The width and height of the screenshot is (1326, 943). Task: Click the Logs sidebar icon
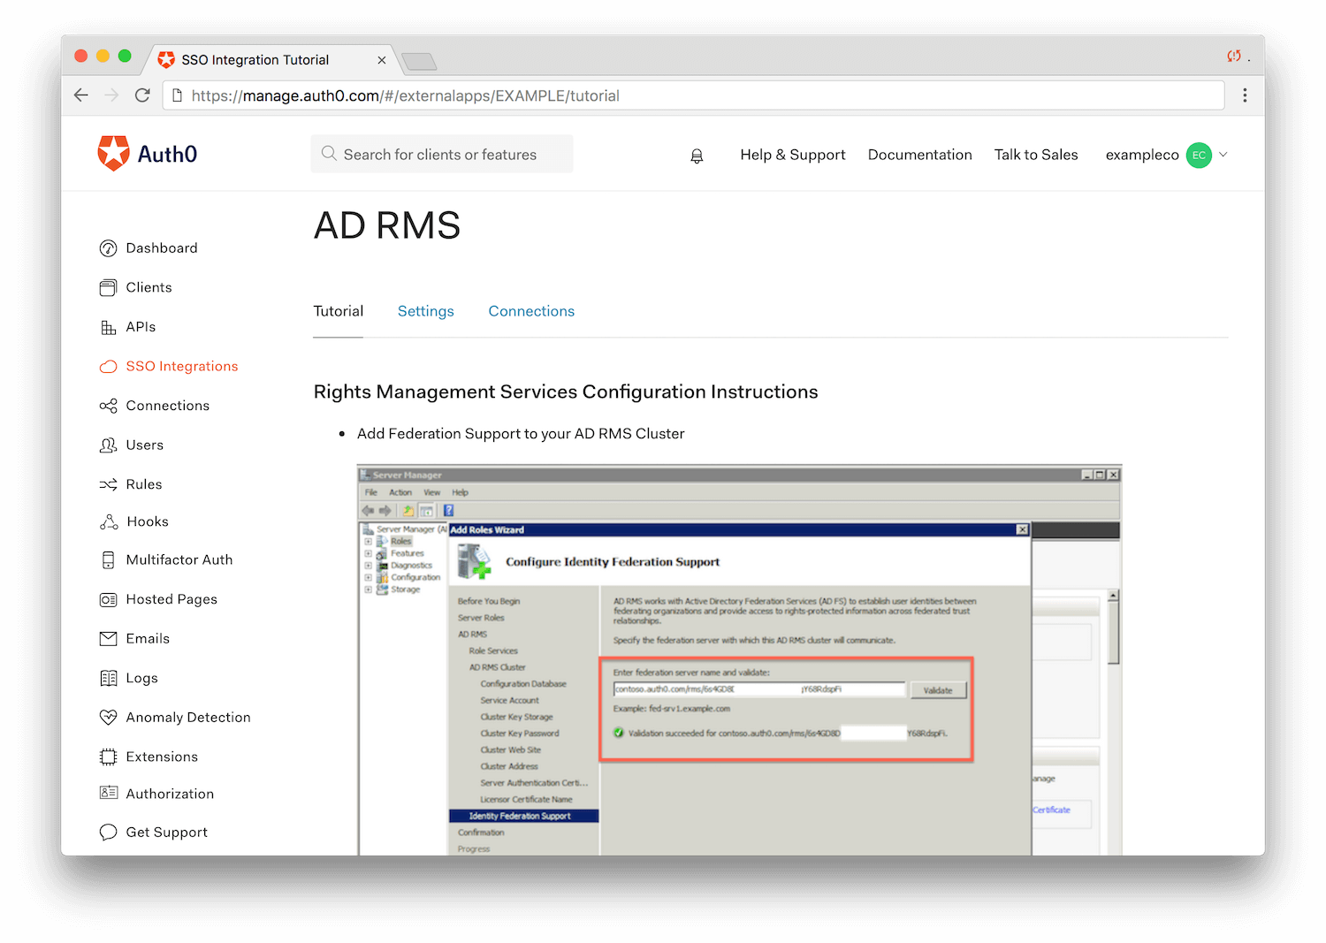coord(108,678)
